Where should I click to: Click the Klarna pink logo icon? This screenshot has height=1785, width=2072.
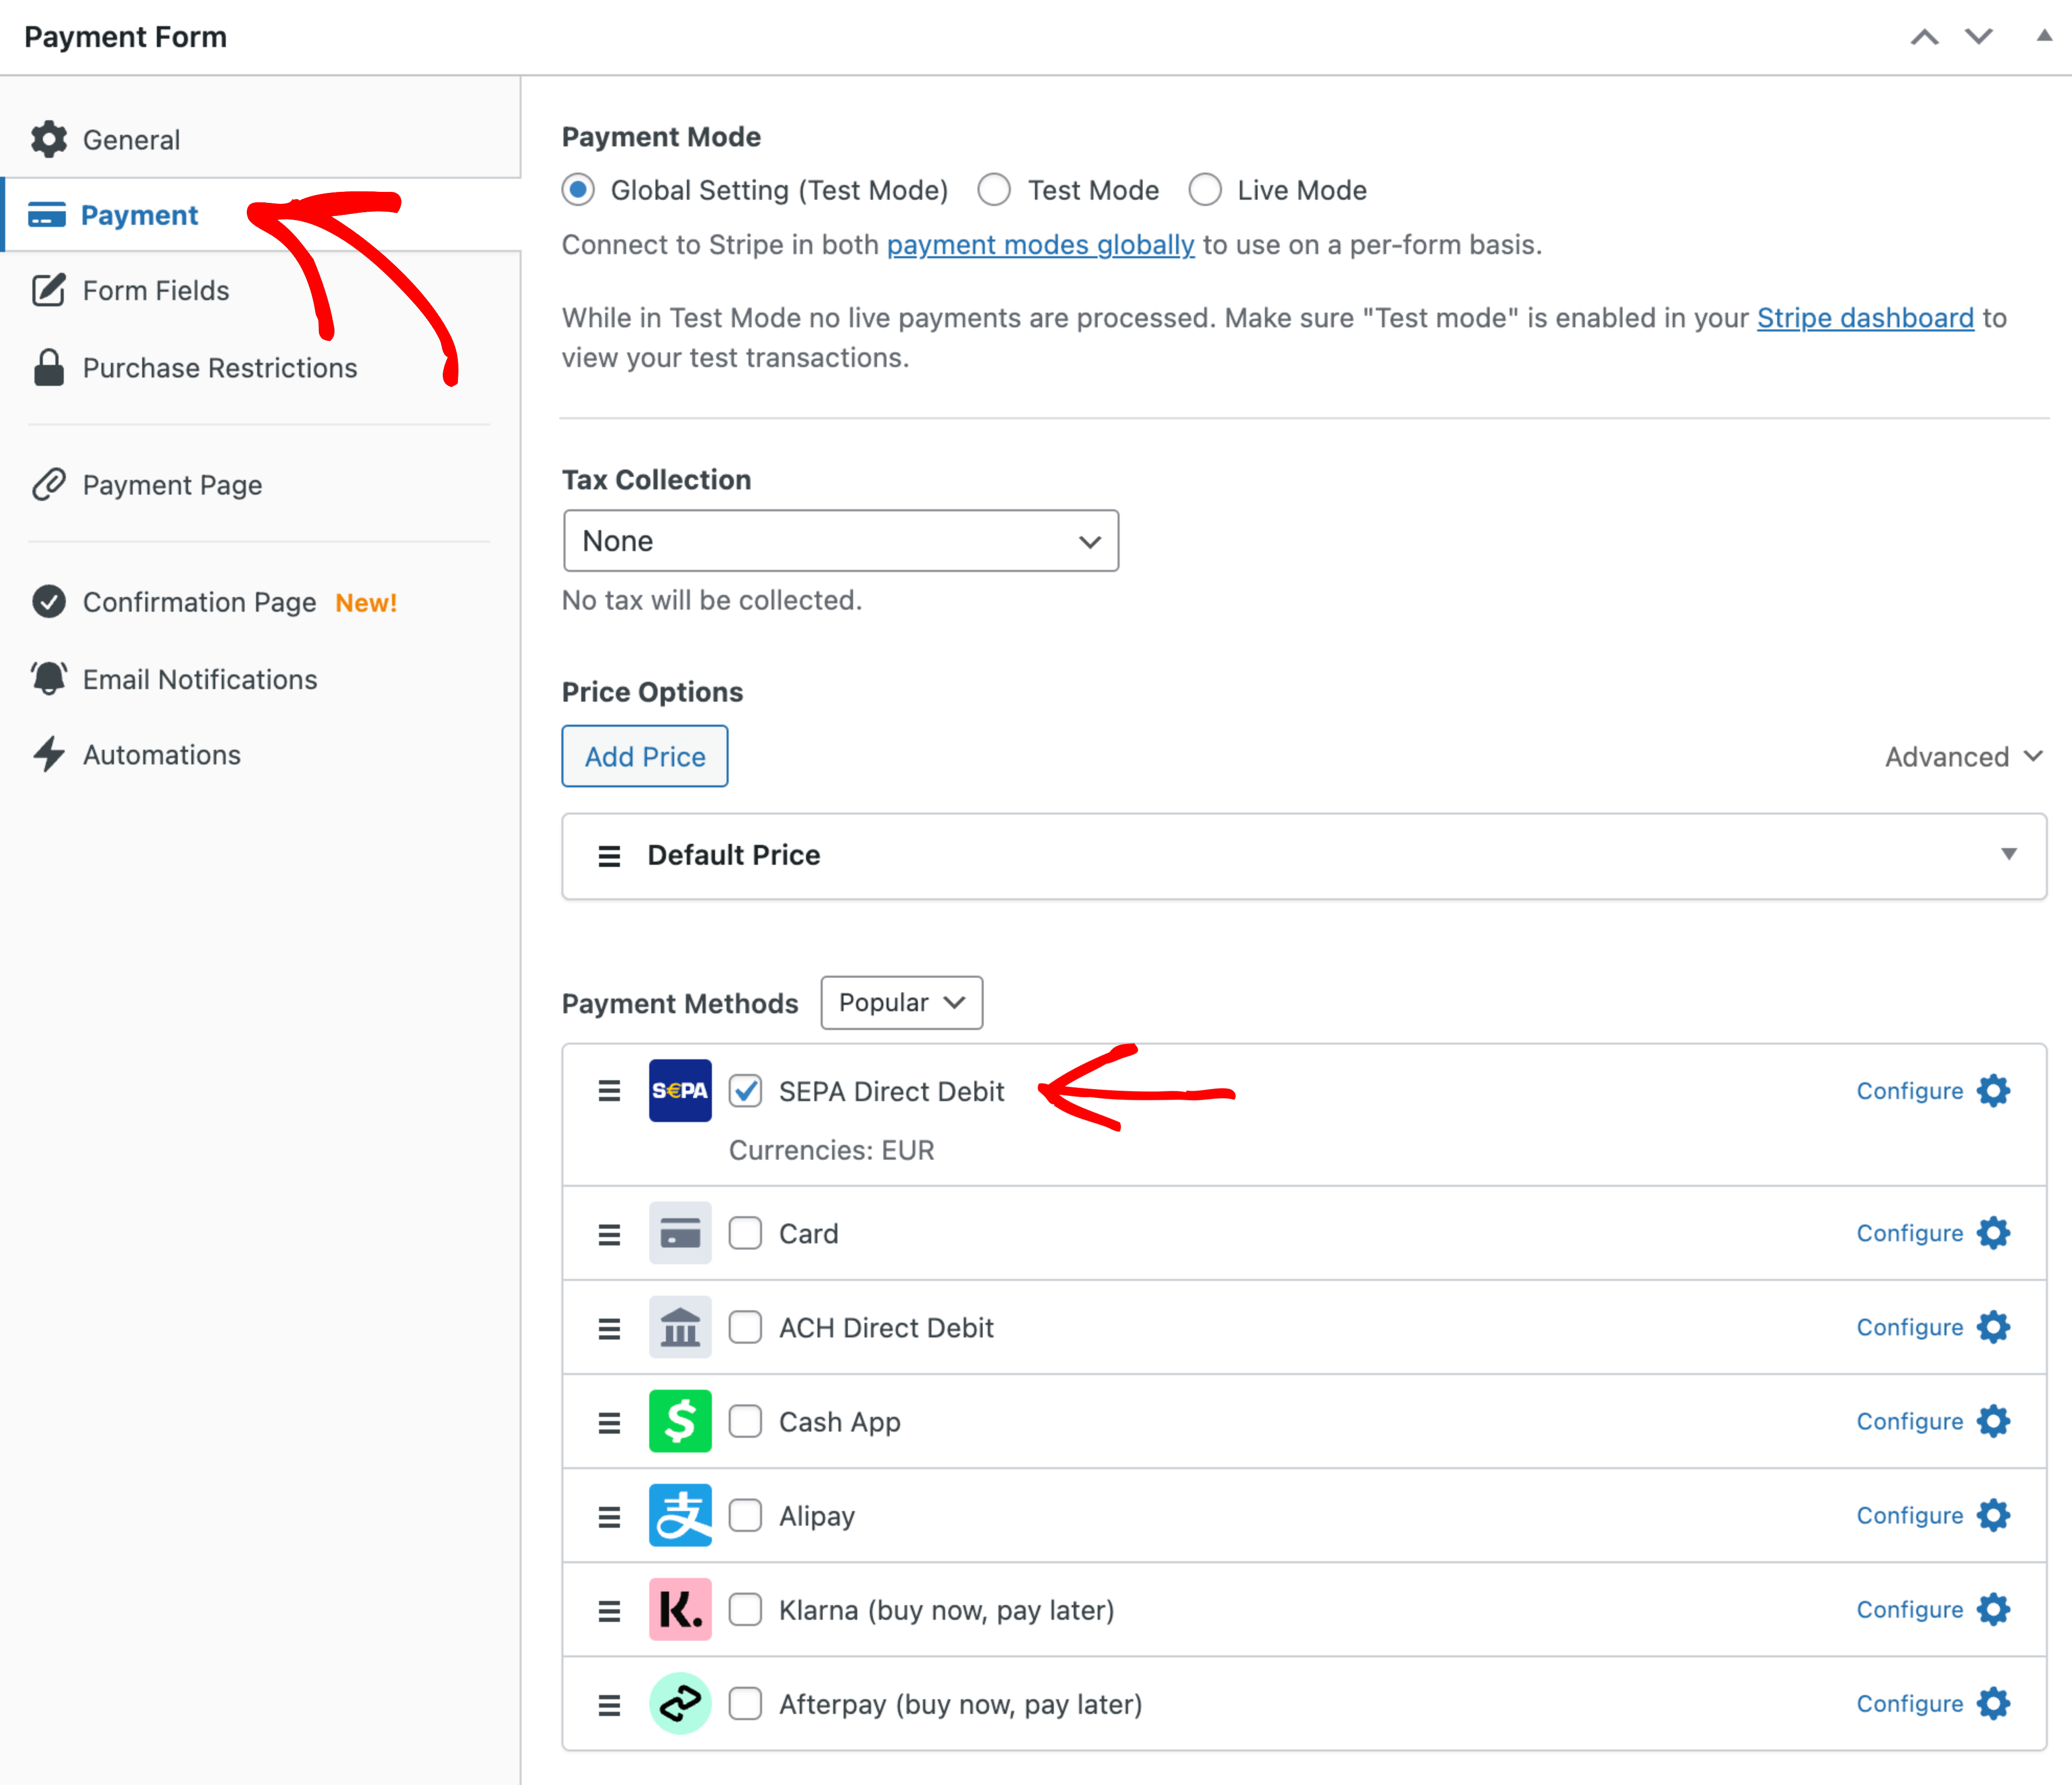click(x=680, y=1609)
